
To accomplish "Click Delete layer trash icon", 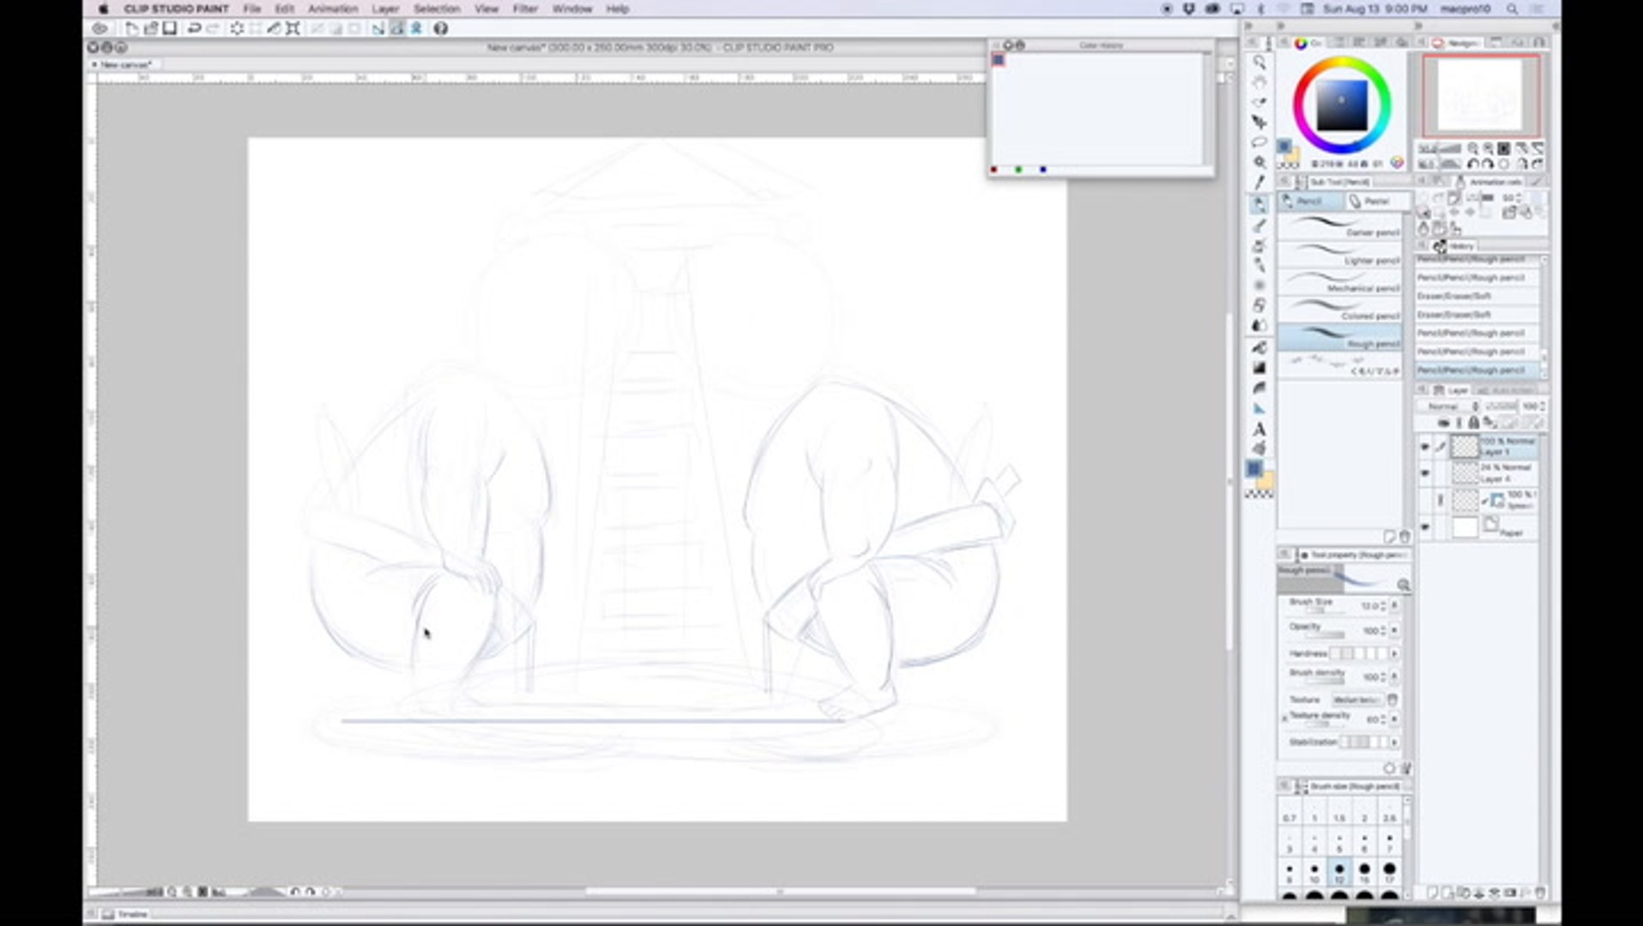I will click(1540, 893).
